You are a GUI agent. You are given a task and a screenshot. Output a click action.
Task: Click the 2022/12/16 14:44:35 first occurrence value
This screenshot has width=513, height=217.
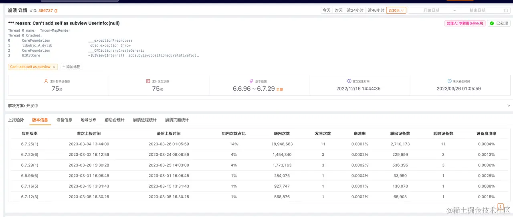[358, 88]
